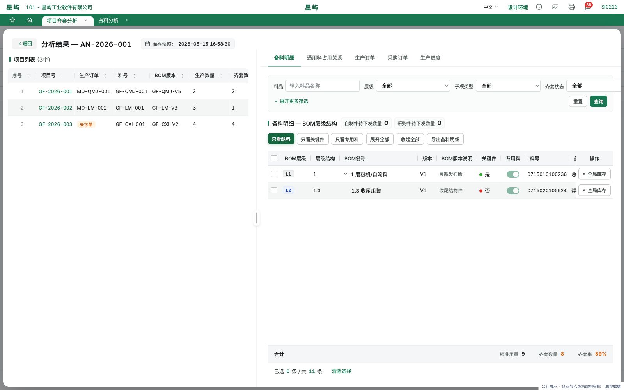Toggle 专用料 switch for 收尾组装

[513, 191]
